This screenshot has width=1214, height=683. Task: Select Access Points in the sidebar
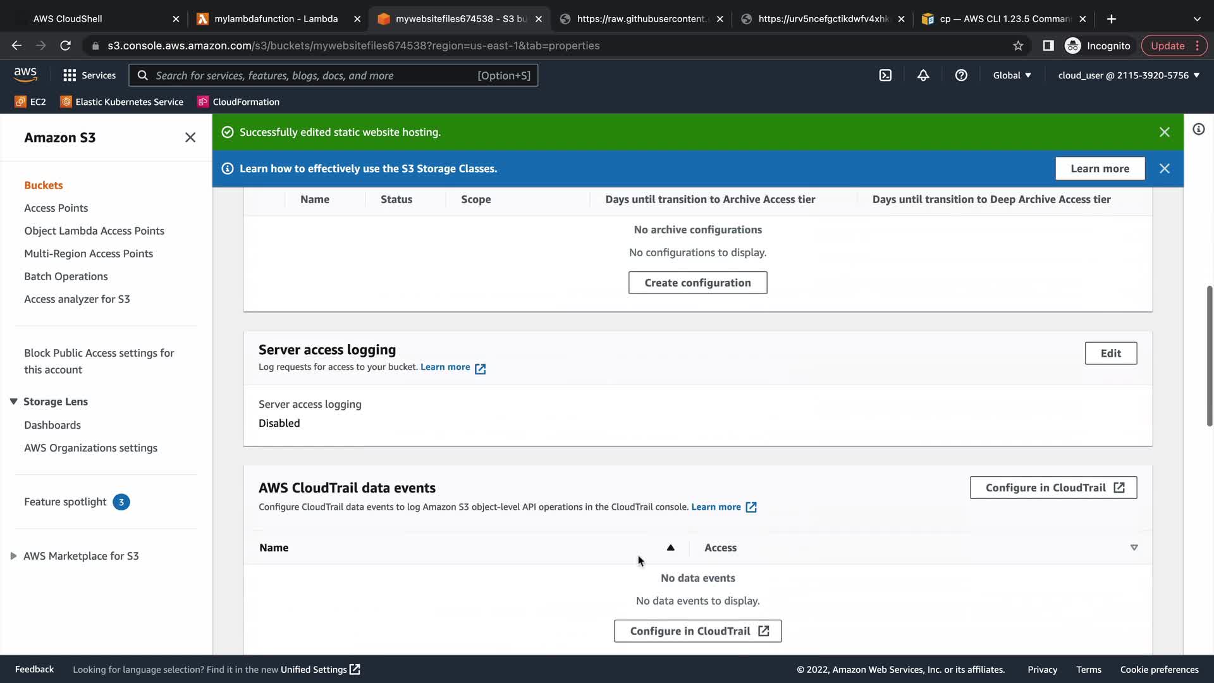pyautogui.click(x=56, y=208)
